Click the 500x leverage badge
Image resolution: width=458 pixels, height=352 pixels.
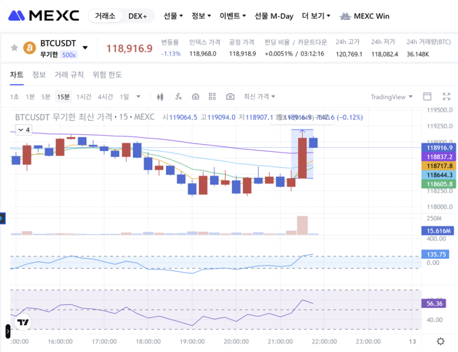click(x=69, y=55)
